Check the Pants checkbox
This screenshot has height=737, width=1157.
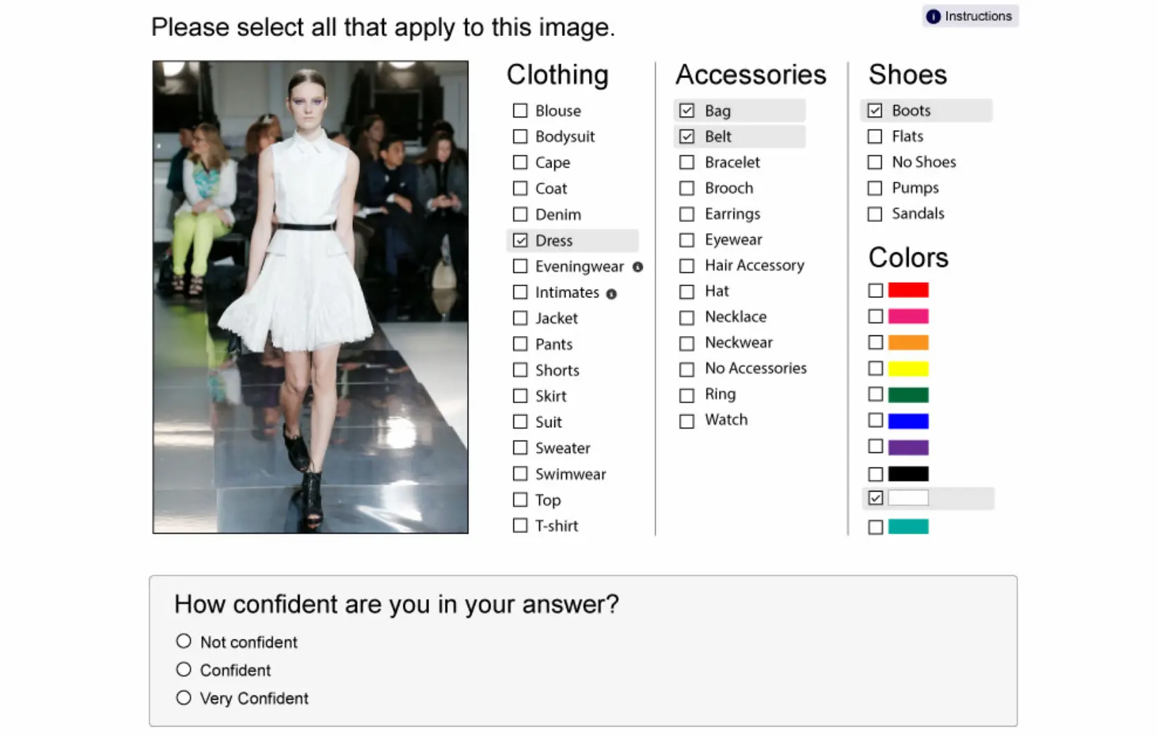520,344
